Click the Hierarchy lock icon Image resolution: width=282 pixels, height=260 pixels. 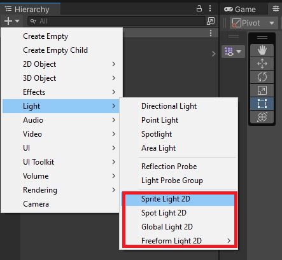(199, 8)
